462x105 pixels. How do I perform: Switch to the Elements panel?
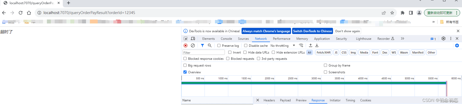tap(208, 39)
